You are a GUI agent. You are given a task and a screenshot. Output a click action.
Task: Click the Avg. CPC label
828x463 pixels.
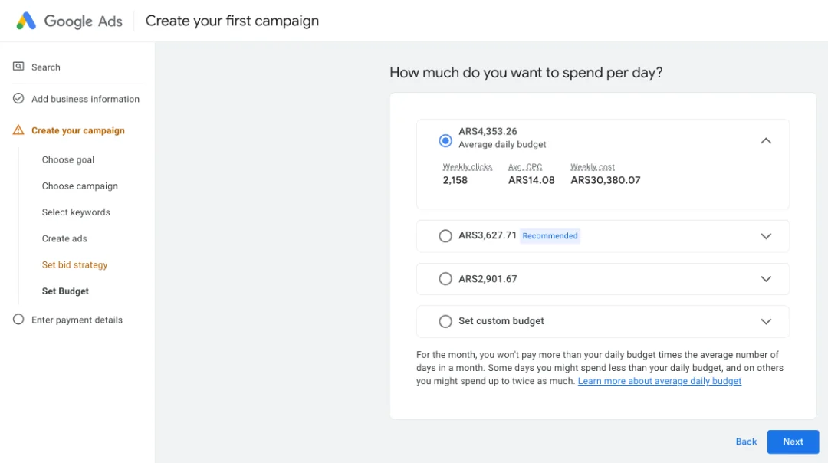pos(525,167)
